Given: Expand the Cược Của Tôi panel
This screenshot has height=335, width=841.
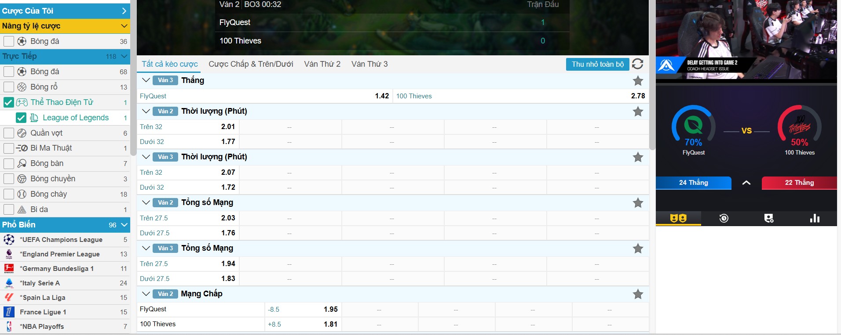Looking at the screenshot, I should (x=124, y=11).
